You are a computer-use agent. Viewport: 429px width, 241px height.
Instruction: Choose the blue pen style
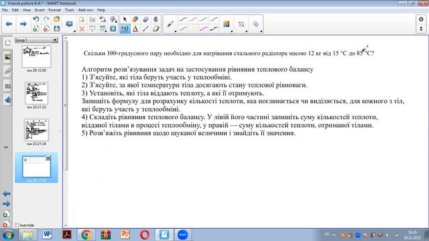coord(214,19)
